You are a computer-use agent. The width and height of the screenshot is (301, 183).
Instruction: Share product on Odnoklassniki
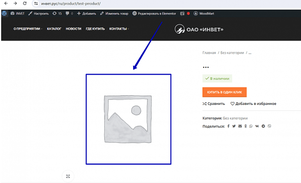tap(246, 126)
